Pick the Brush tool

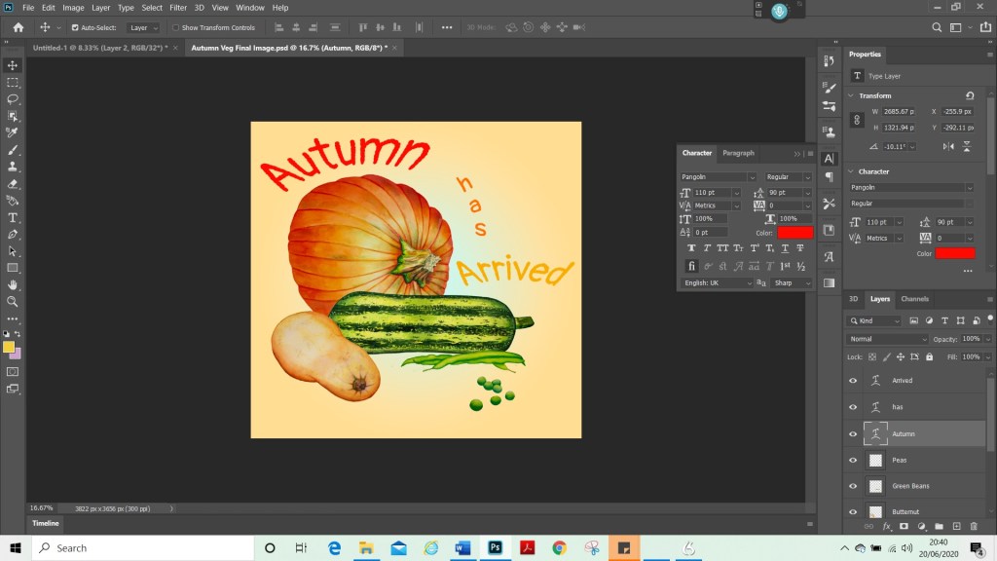click(13, 150)
